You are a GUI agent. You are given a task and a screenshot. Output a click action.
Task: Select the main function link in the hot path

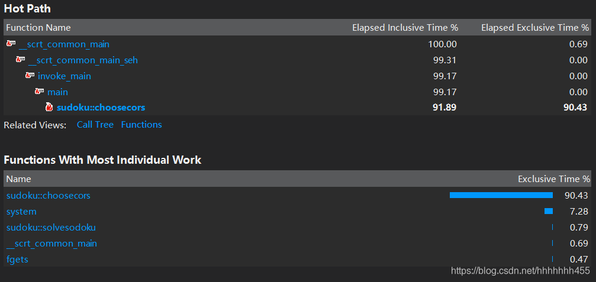[58, 92]
